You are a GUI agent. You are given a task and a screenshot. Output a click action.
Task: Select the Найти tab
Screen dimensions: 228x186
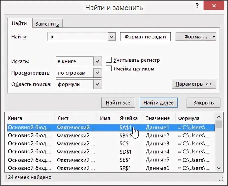pyautogui.click(x=19, y=23)
